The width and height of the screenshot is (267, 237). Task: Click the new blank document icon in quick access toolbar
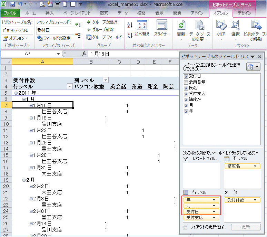point(65,4)
